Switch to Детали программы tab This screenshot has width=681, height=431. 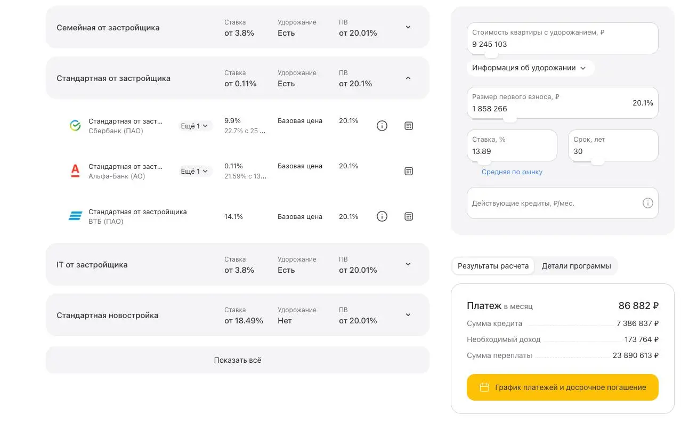point(576,266)
